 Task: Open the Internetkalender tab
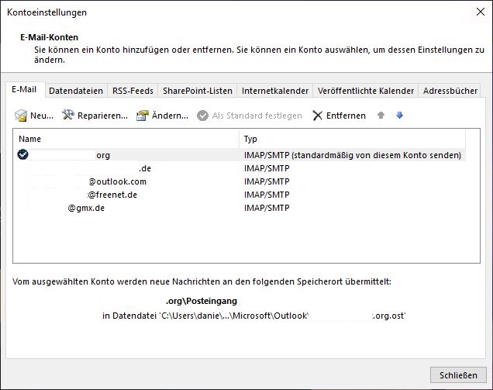pos(275,91)
